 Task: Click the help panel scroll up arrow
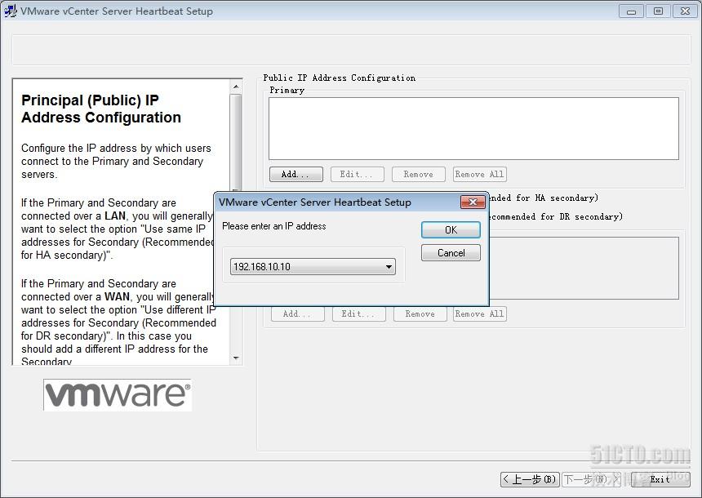pos(236,86)
